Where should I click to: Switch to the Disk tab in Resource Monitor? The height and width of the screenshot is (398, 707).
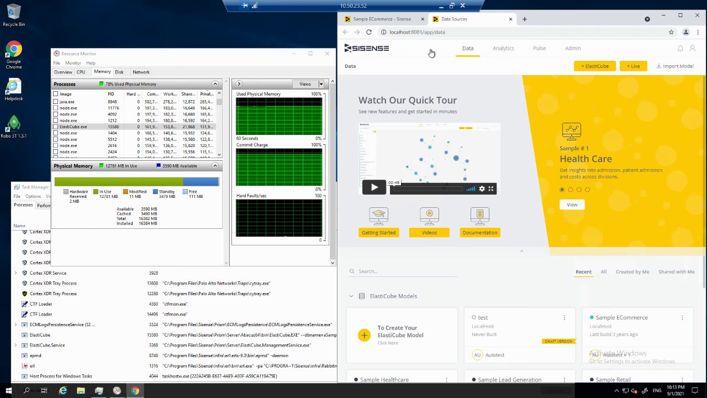(119, 72)
